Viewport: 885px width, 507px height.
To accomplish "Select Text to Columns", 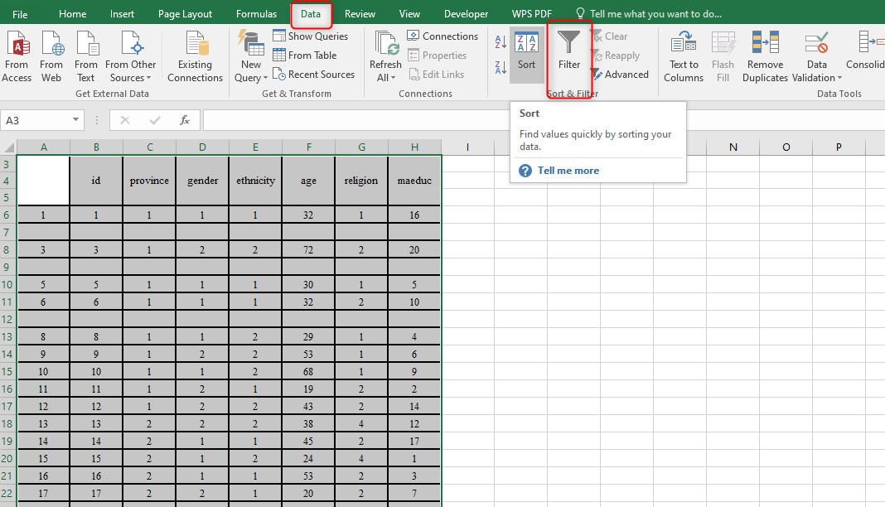I will pos(683,56).
